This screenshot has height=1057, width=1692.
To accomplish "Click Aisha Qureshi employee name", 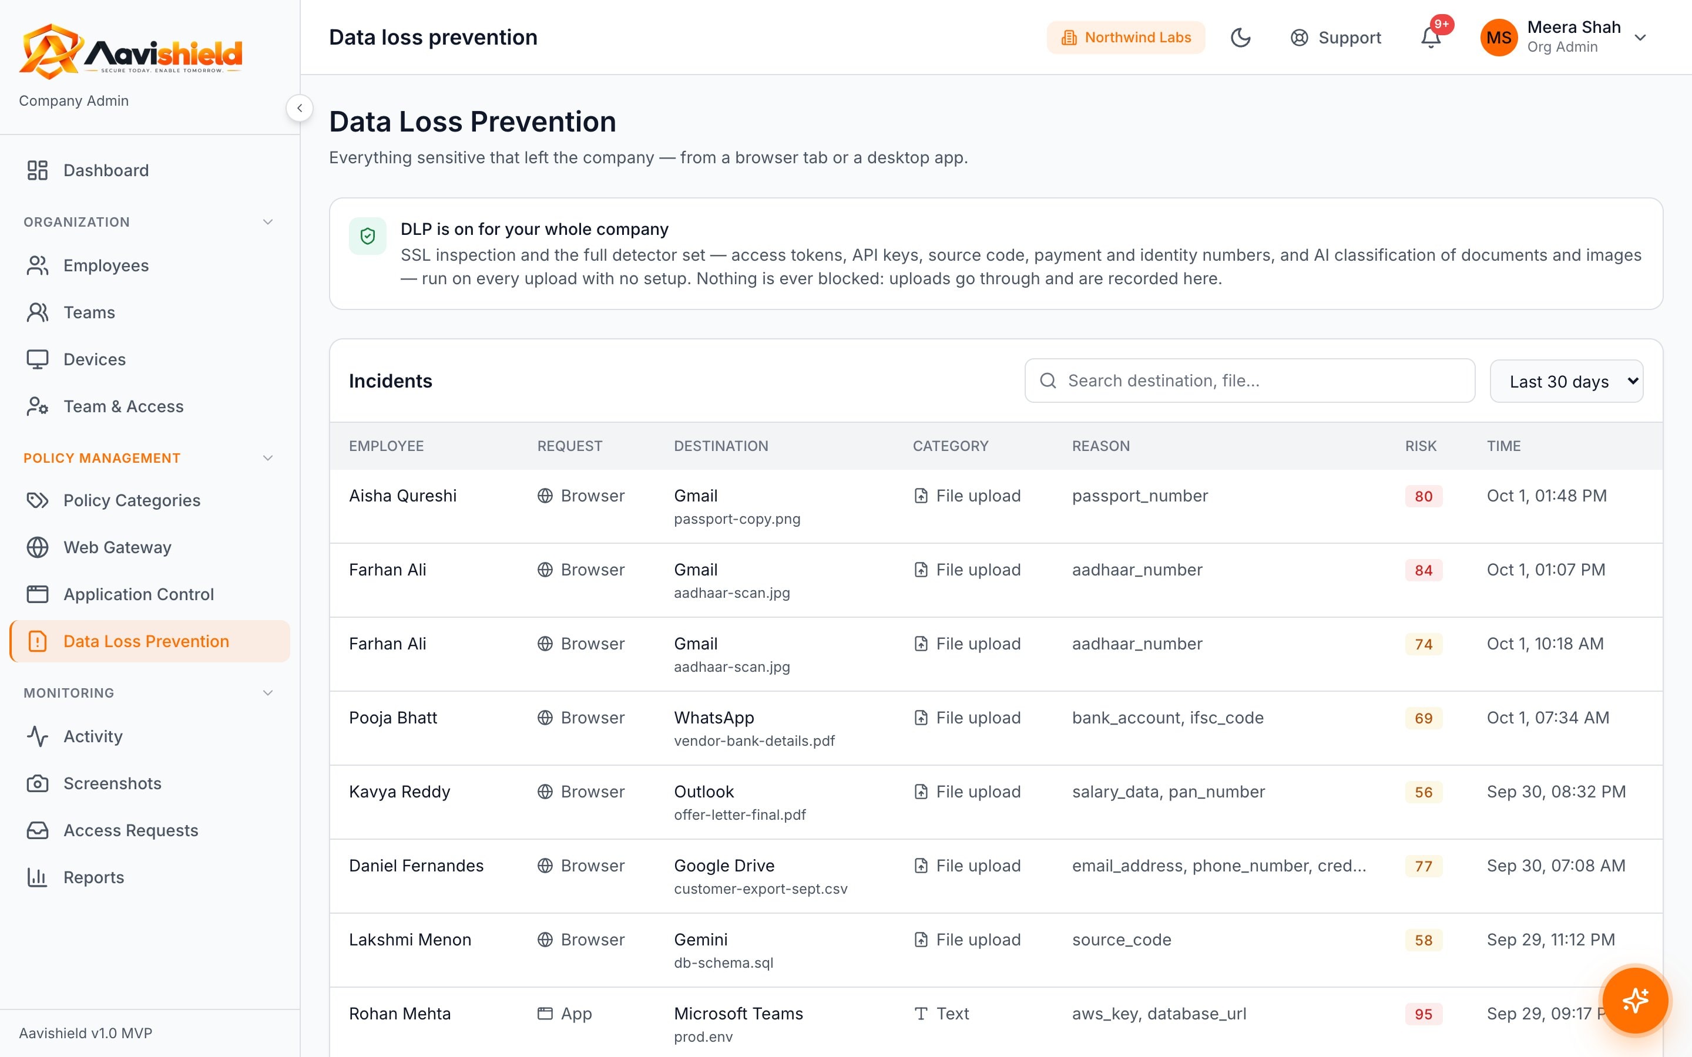I will coord(402,496).
